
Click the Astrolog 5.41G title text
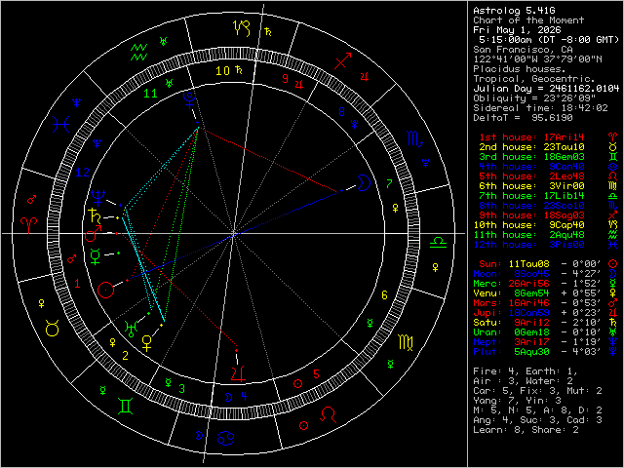[514, 11]
